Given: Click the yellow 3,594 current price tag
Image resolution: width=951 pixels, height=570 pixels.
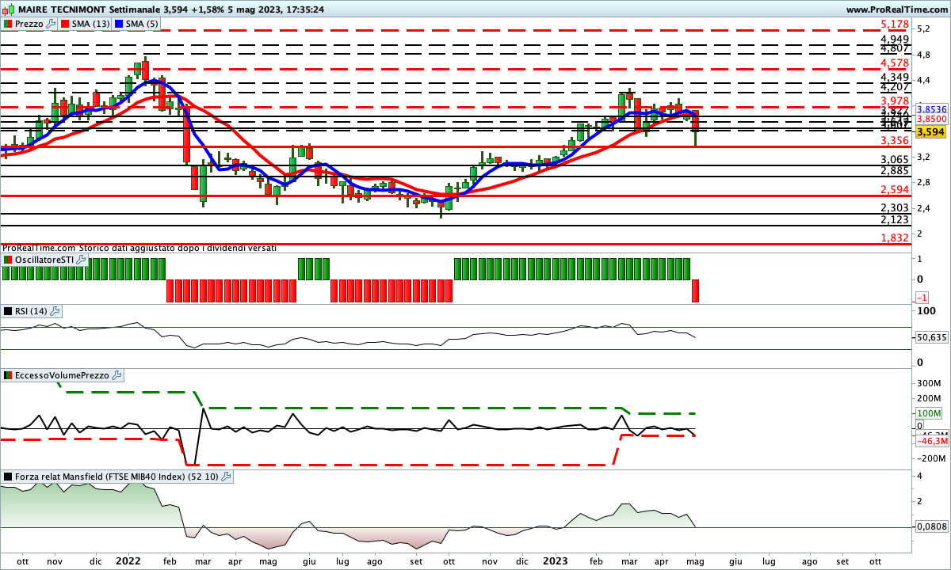Looking at the screenshot, I should [931, 131].
